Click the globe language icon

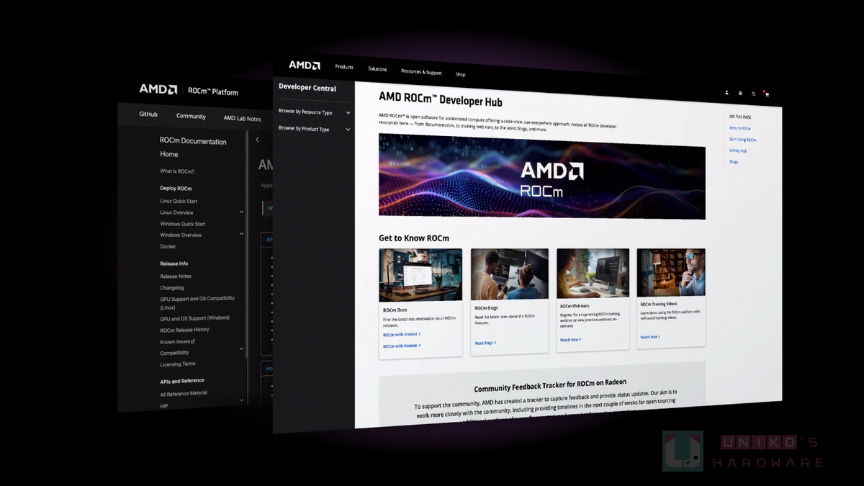(x=740, y=93)
